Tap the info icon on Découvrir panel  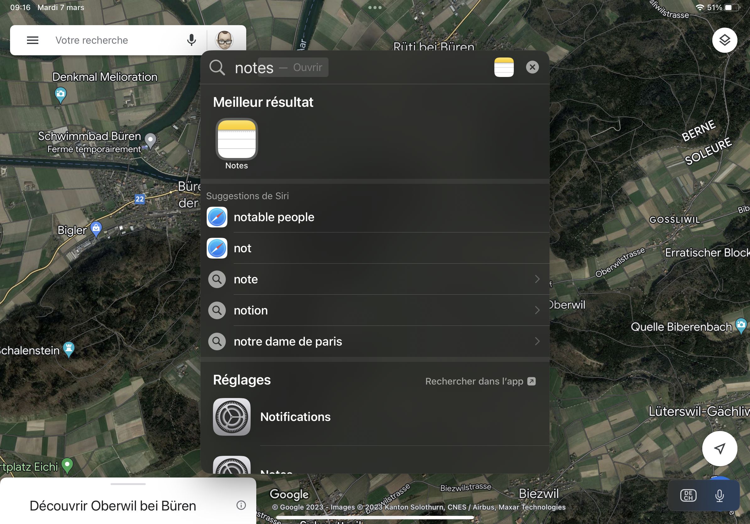[x=241, y=505]
